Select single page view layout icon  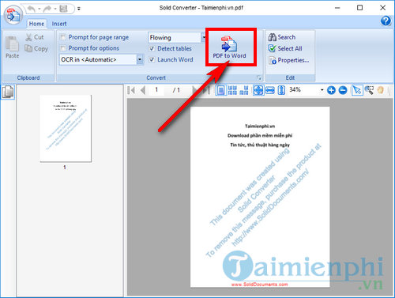[220, 90]
